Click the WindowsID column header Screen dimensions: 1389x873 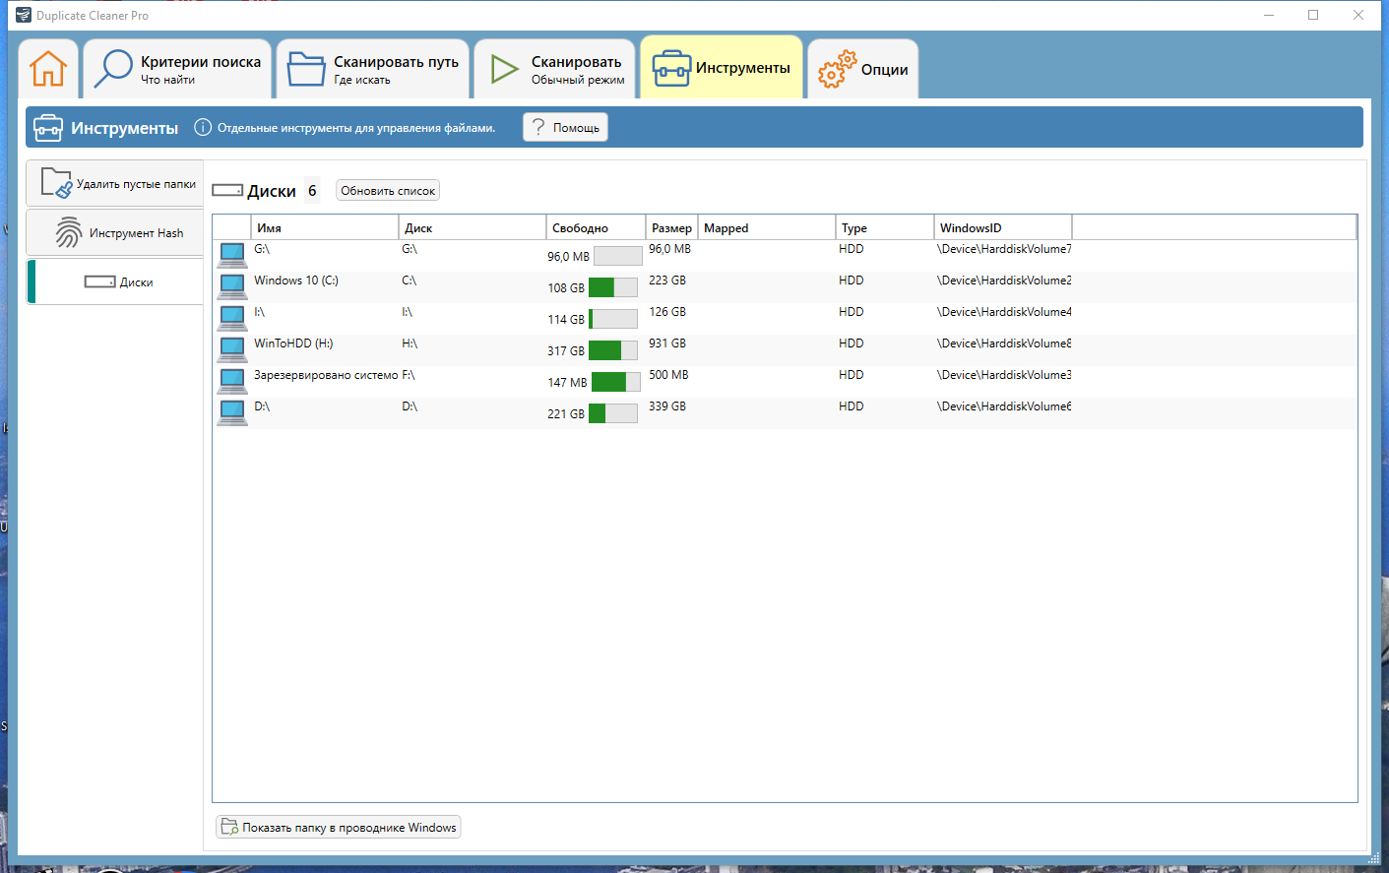tap(1002, 227)
